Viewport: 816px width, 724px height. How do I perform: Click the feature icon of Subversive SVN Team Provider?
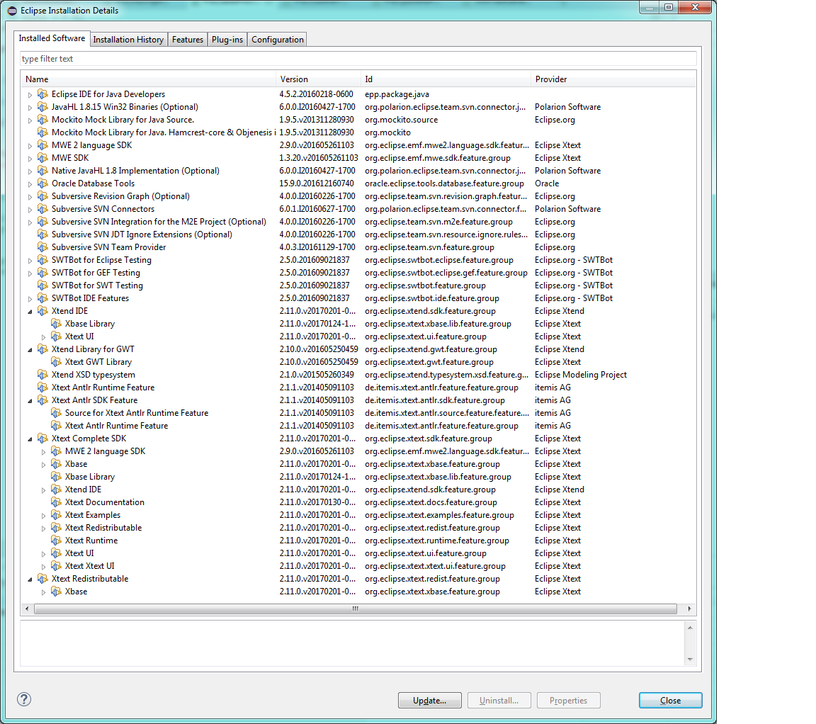[x=42, y=247]
